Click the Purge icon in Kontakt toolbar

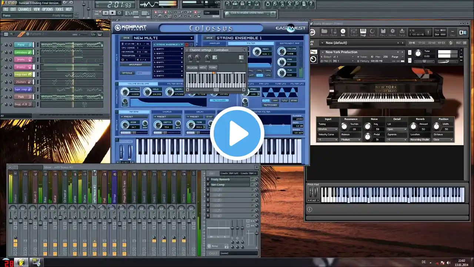(x=402, y=32)
